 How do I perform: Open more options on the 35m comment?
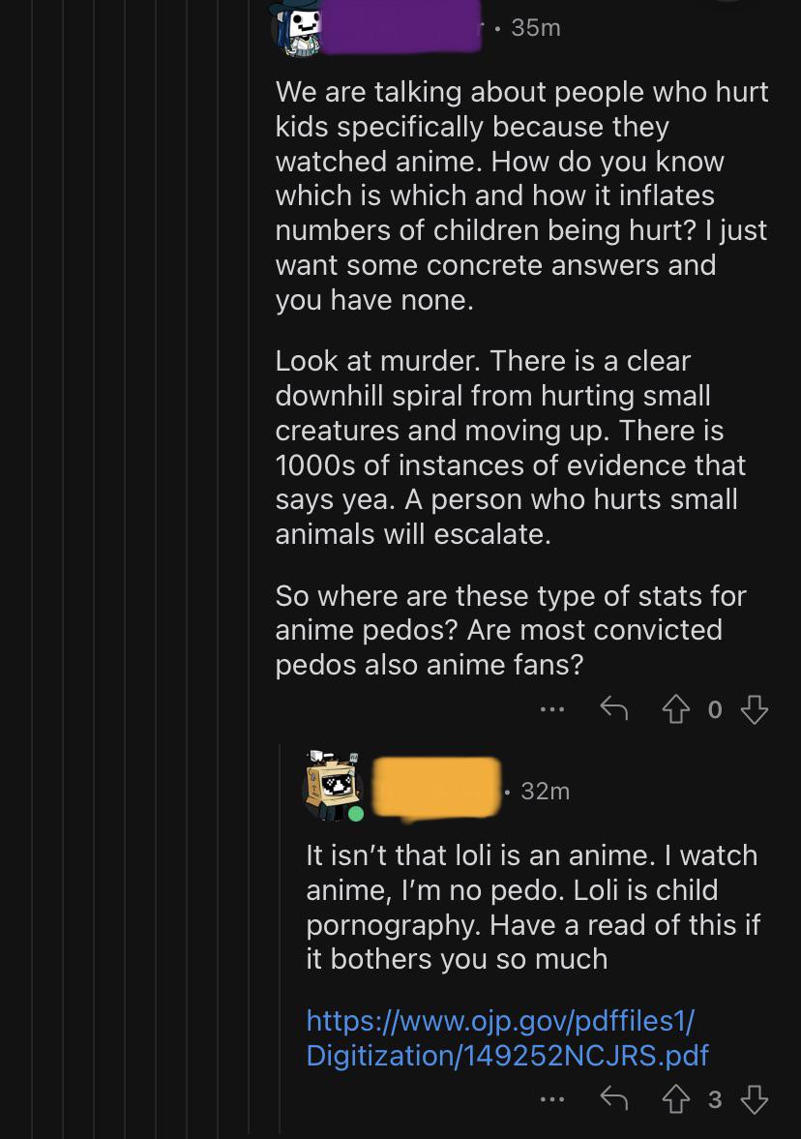(552, 710)
